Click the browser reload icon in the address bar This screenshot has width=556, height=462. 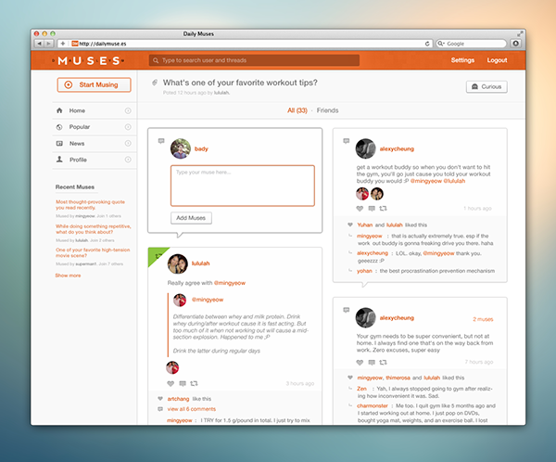click(x=427, y=44)
